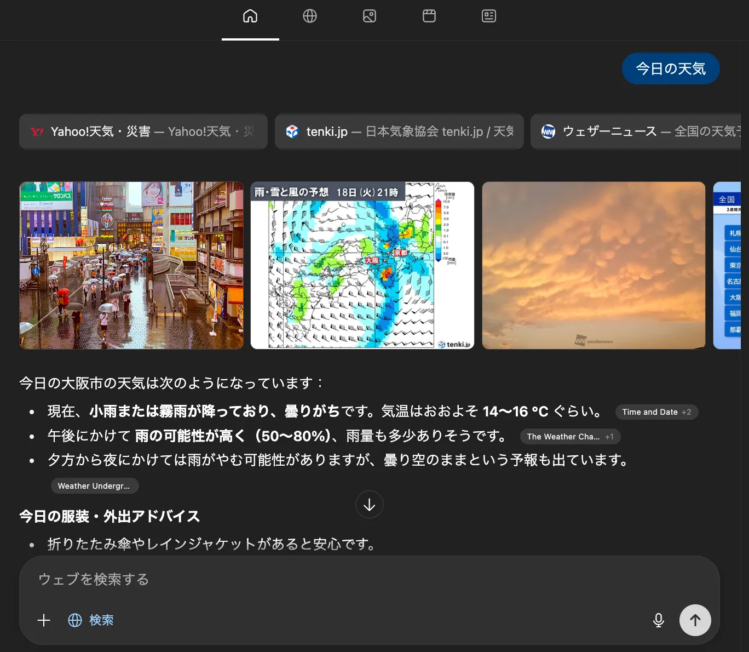This screenshot has width=749, height=652.
Task: Open the Yahoo!天気・災害 source card
Action: [x=143, y=131]
